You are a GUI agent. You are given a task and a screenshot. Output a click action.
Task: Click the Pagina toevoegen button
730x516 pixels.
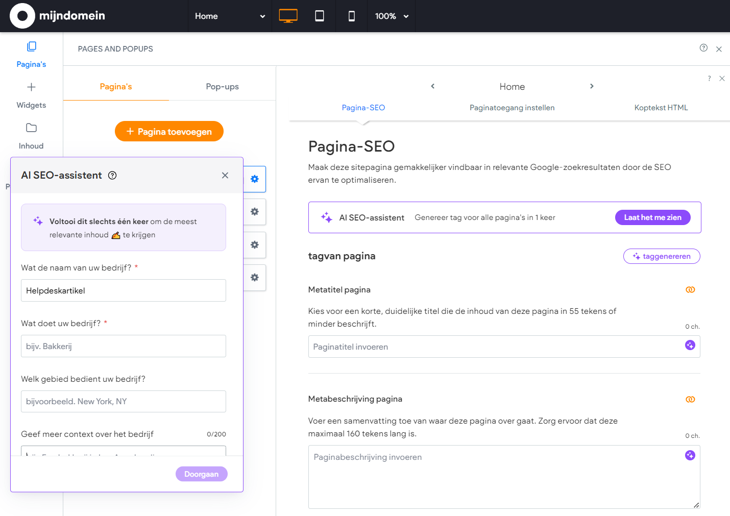(x=169, y=132)
